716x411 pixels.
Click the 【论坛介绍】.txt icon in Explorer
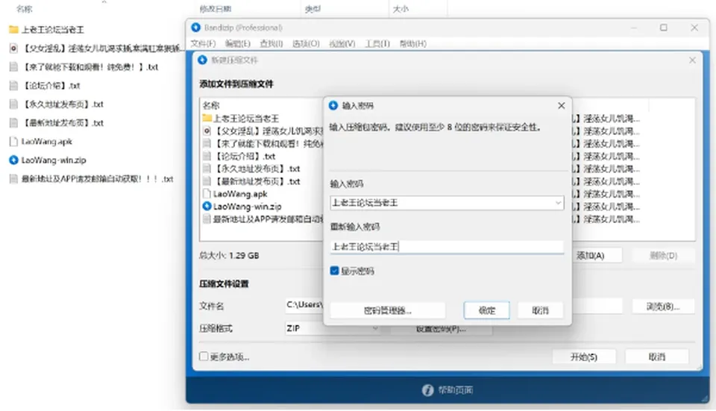[x=13, y=85]
